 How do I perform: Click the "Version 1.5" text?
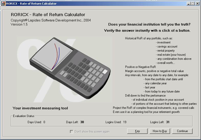tap(19, 24)
